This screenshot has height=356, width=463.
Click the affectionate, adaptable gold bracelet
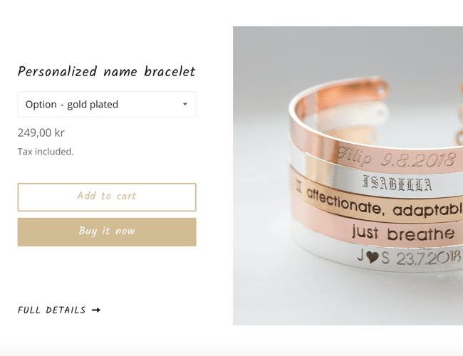[384, 204]
